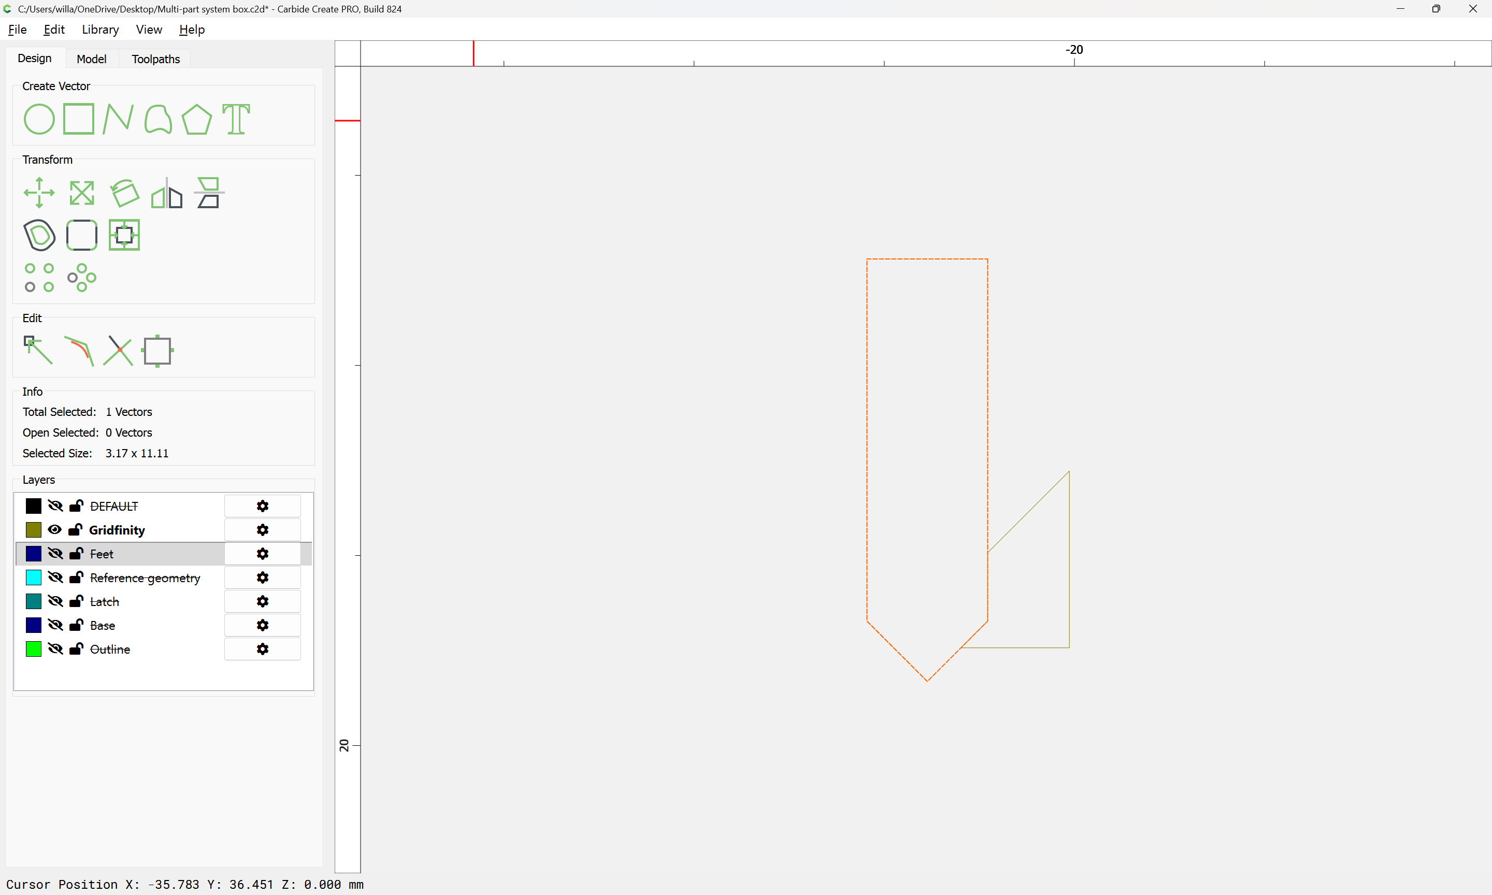Open settings gear for Gridfinity layer
The width and height of the screenshot is (1492, 895).
click(x=262, y=529)
